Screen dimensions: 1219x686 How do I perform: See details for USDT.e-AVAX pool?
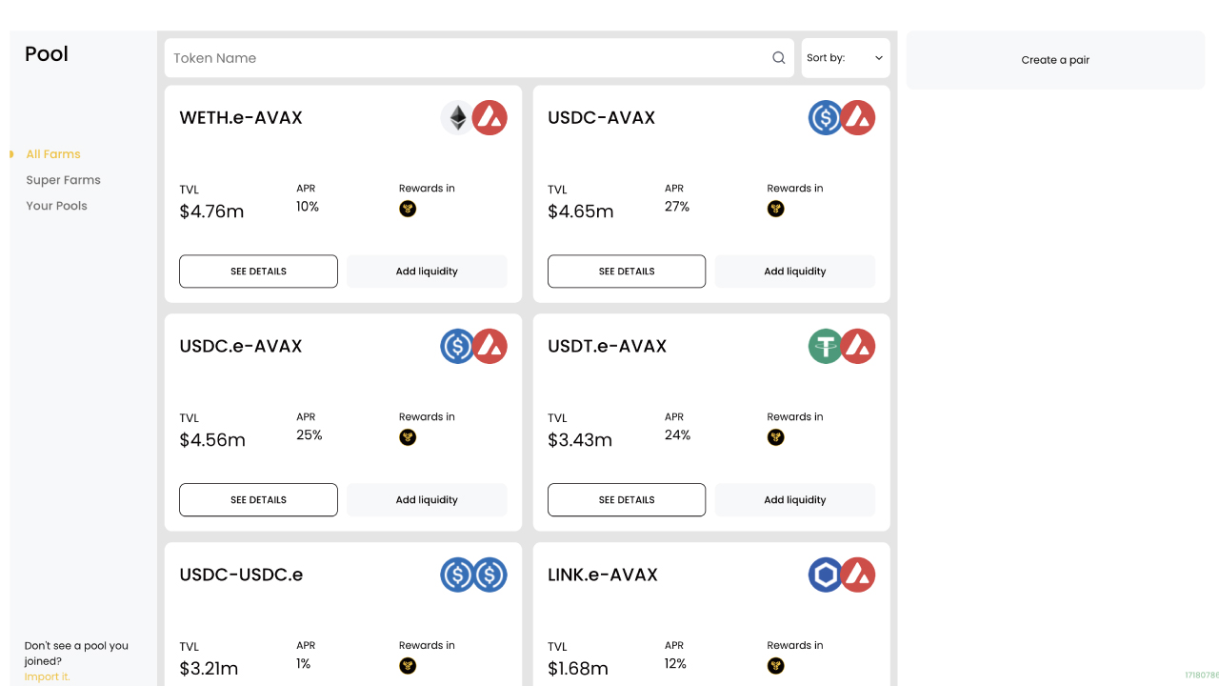click(627, 499)
